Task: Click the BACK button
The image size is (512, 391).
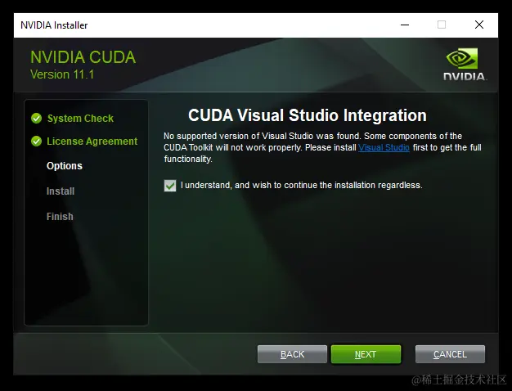Action: 292,354
